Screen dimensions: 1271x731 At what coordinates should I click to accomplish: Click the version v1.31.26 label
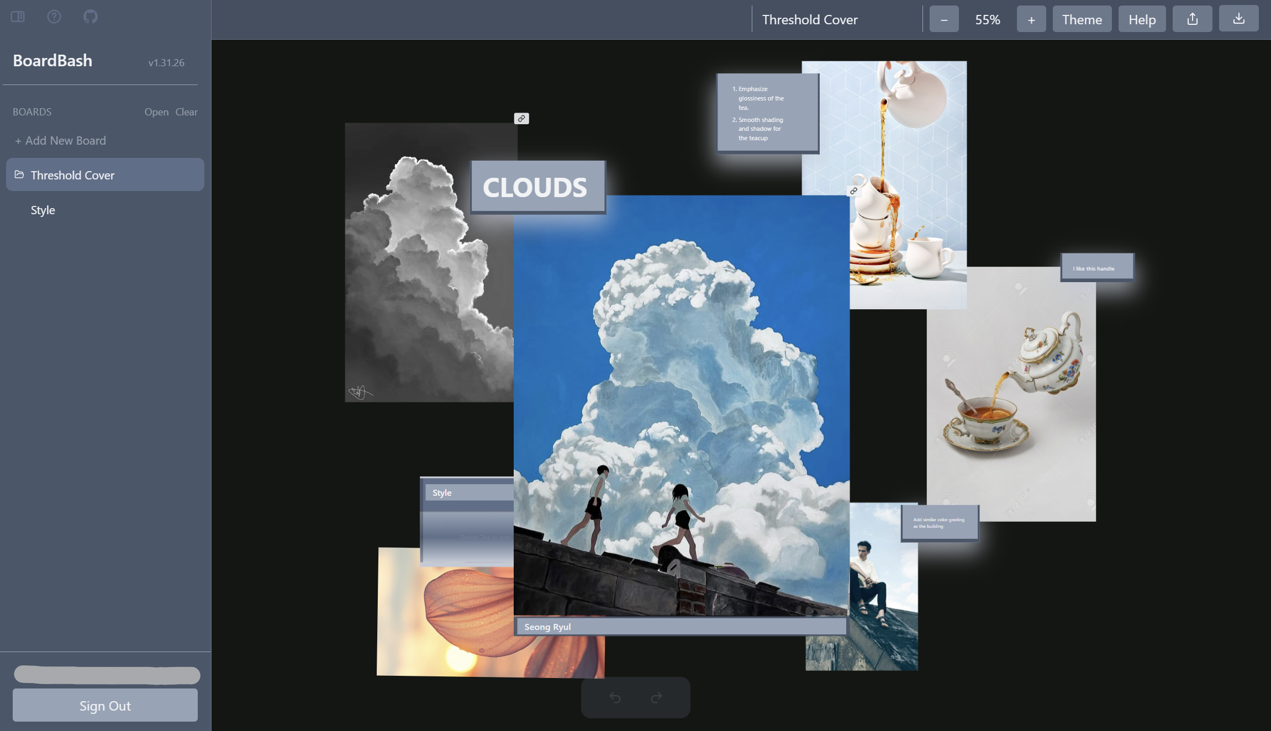pyautogui.click(x=166, y=62)
